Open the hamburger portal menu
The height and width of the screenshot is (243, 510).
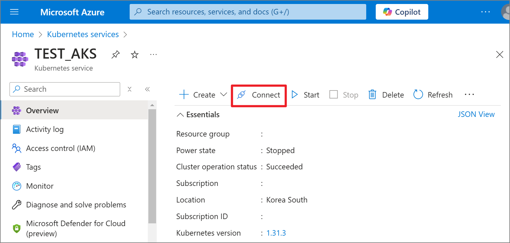[x=14, y=12]
